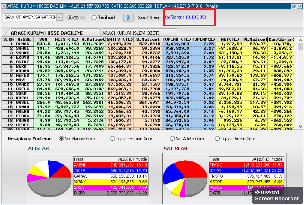Click the refresh icon beside Saat Filtresi
The height and width of the screenshot is (205, 304).
tap(128, 17)
